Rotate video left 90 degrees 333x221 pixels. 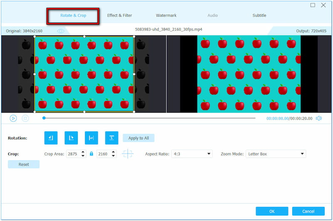click(x=51, y=138)
